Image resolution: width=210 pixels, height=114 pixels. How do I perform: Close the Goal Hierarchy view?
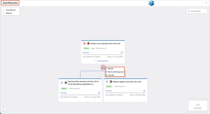pyautogui.click(x=206, y=3)
